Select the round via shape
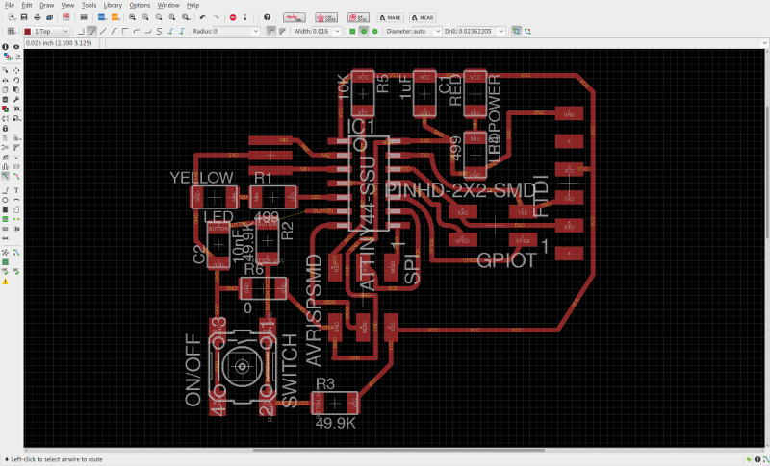 coord(364,31)
